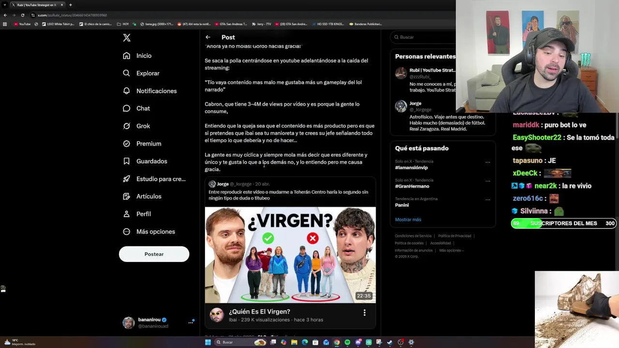Click the browser forward arrow

click(14, 15)
